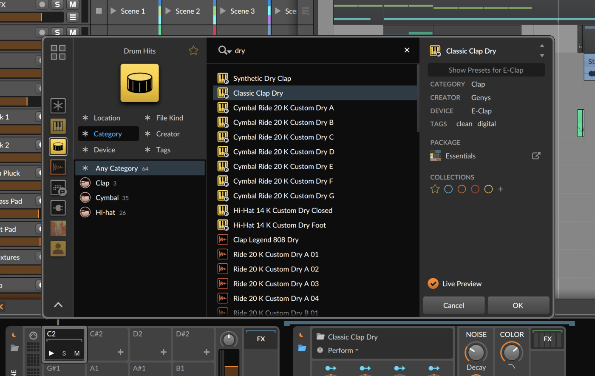Launch Scene 3 with its play arrow
The image size is (595, 376).
click(x=223, y=11)
